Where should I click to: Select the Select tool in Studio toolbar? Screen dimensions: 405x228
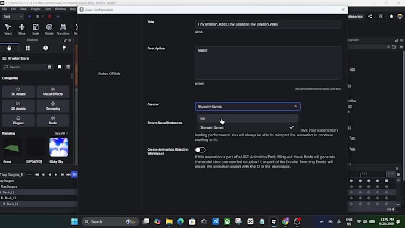[8, 29]
